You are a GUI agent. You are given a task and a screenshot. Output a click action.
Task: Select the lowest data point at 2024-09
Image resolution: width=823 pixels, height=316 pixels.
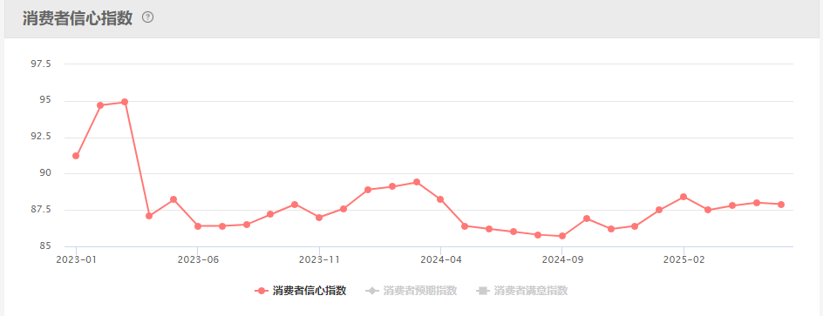(562, 236)
